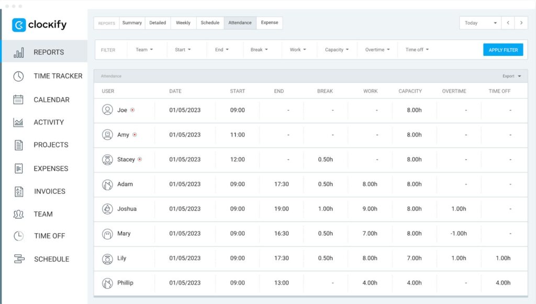Open the Team people icon
The width and height of the screenshot is (536, 304).
click(x=19, y=214)
